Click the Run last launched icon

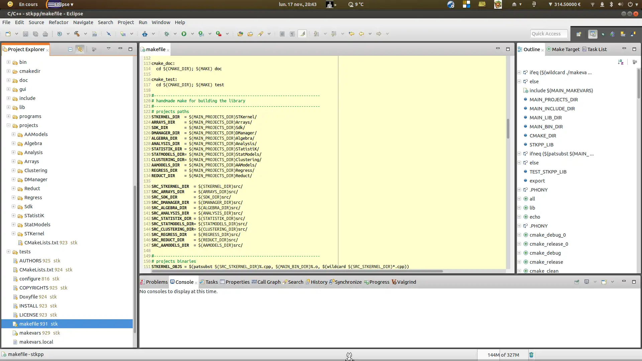pyautogui.click(x=184, y=33)
